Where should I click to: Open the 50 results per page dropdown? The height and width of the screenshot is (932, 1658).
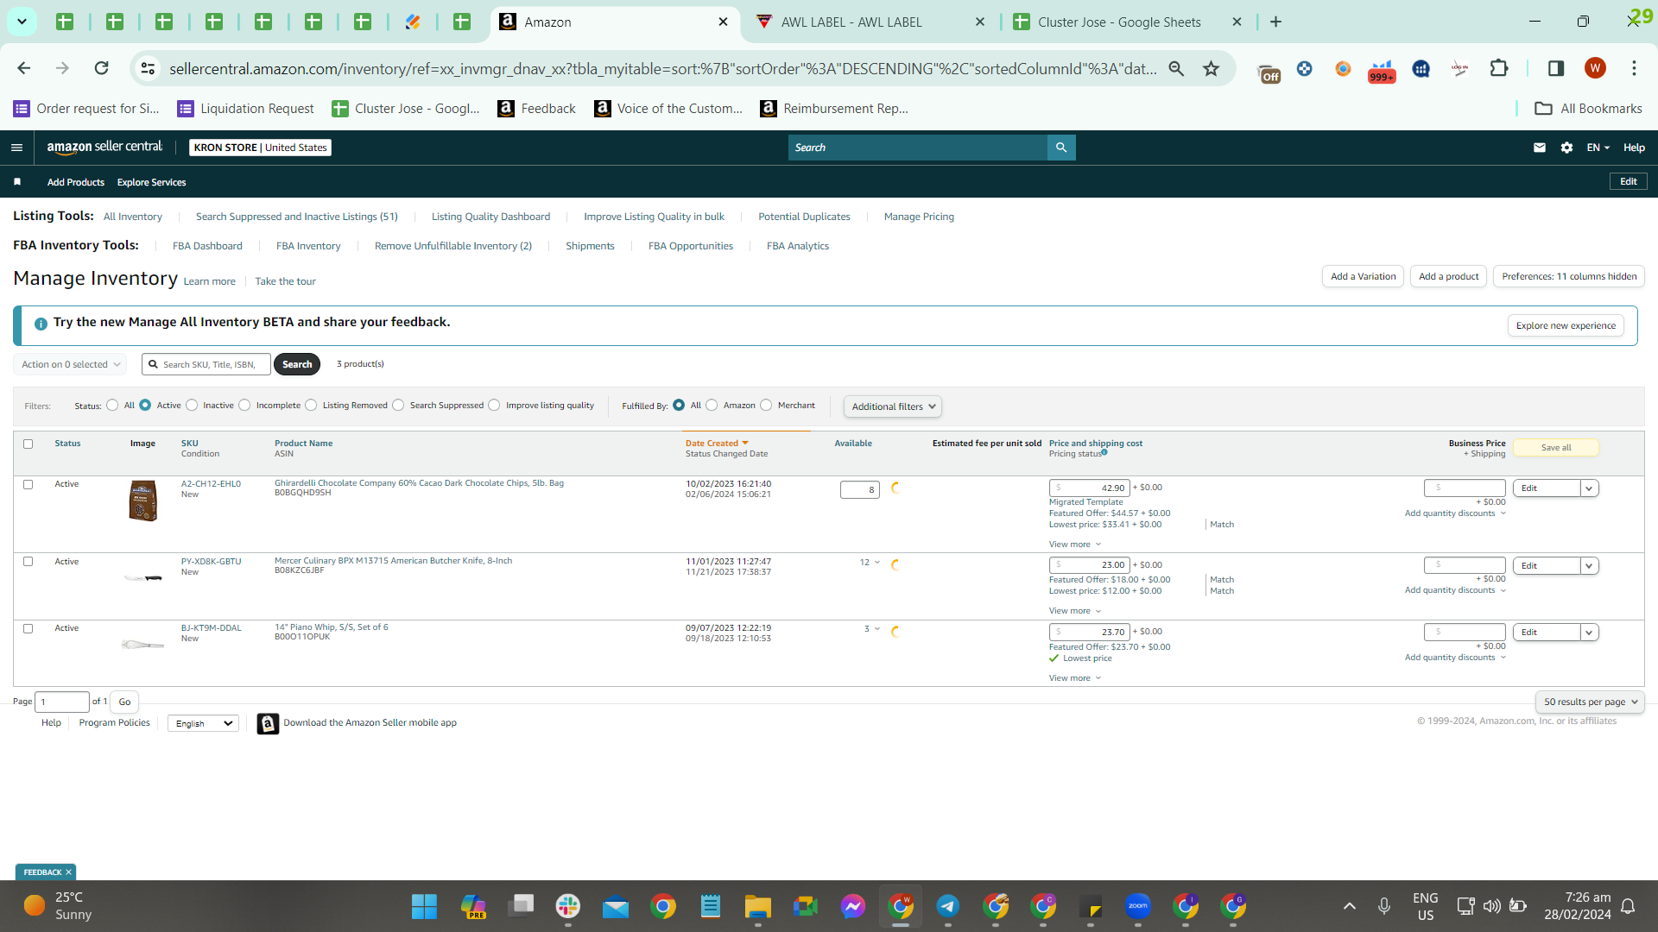[1589, 702]
